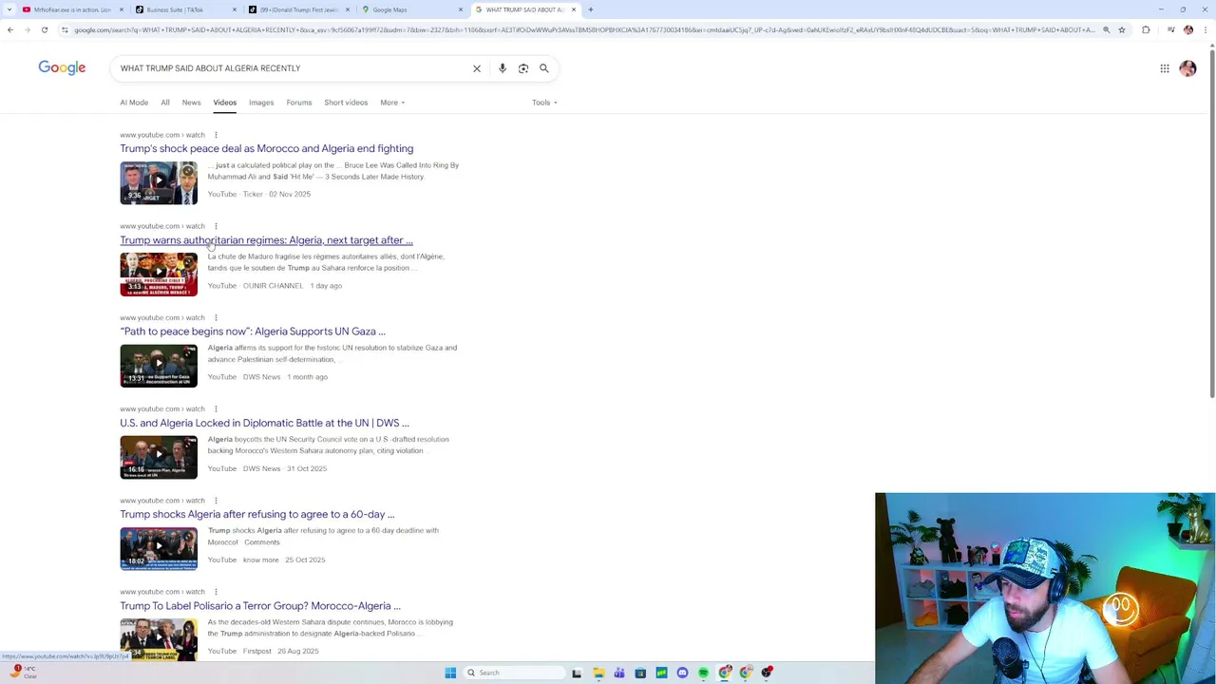Open U.S. and Algeria Locked in Diplomatic Battle link

tap(264, 423)
